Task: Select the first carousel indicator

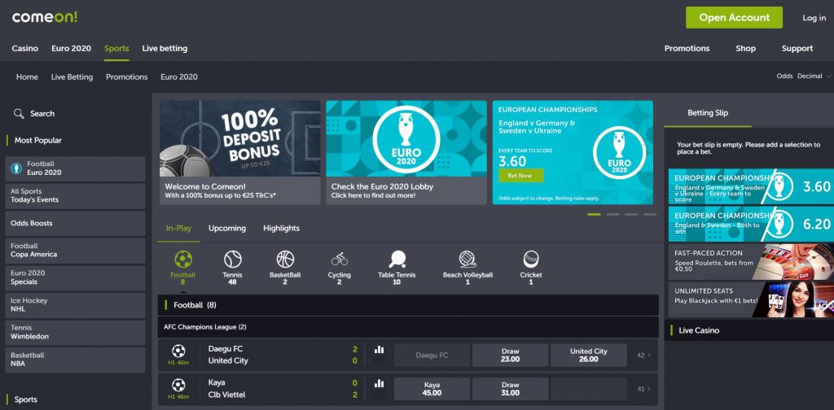Action: (594, 215)
